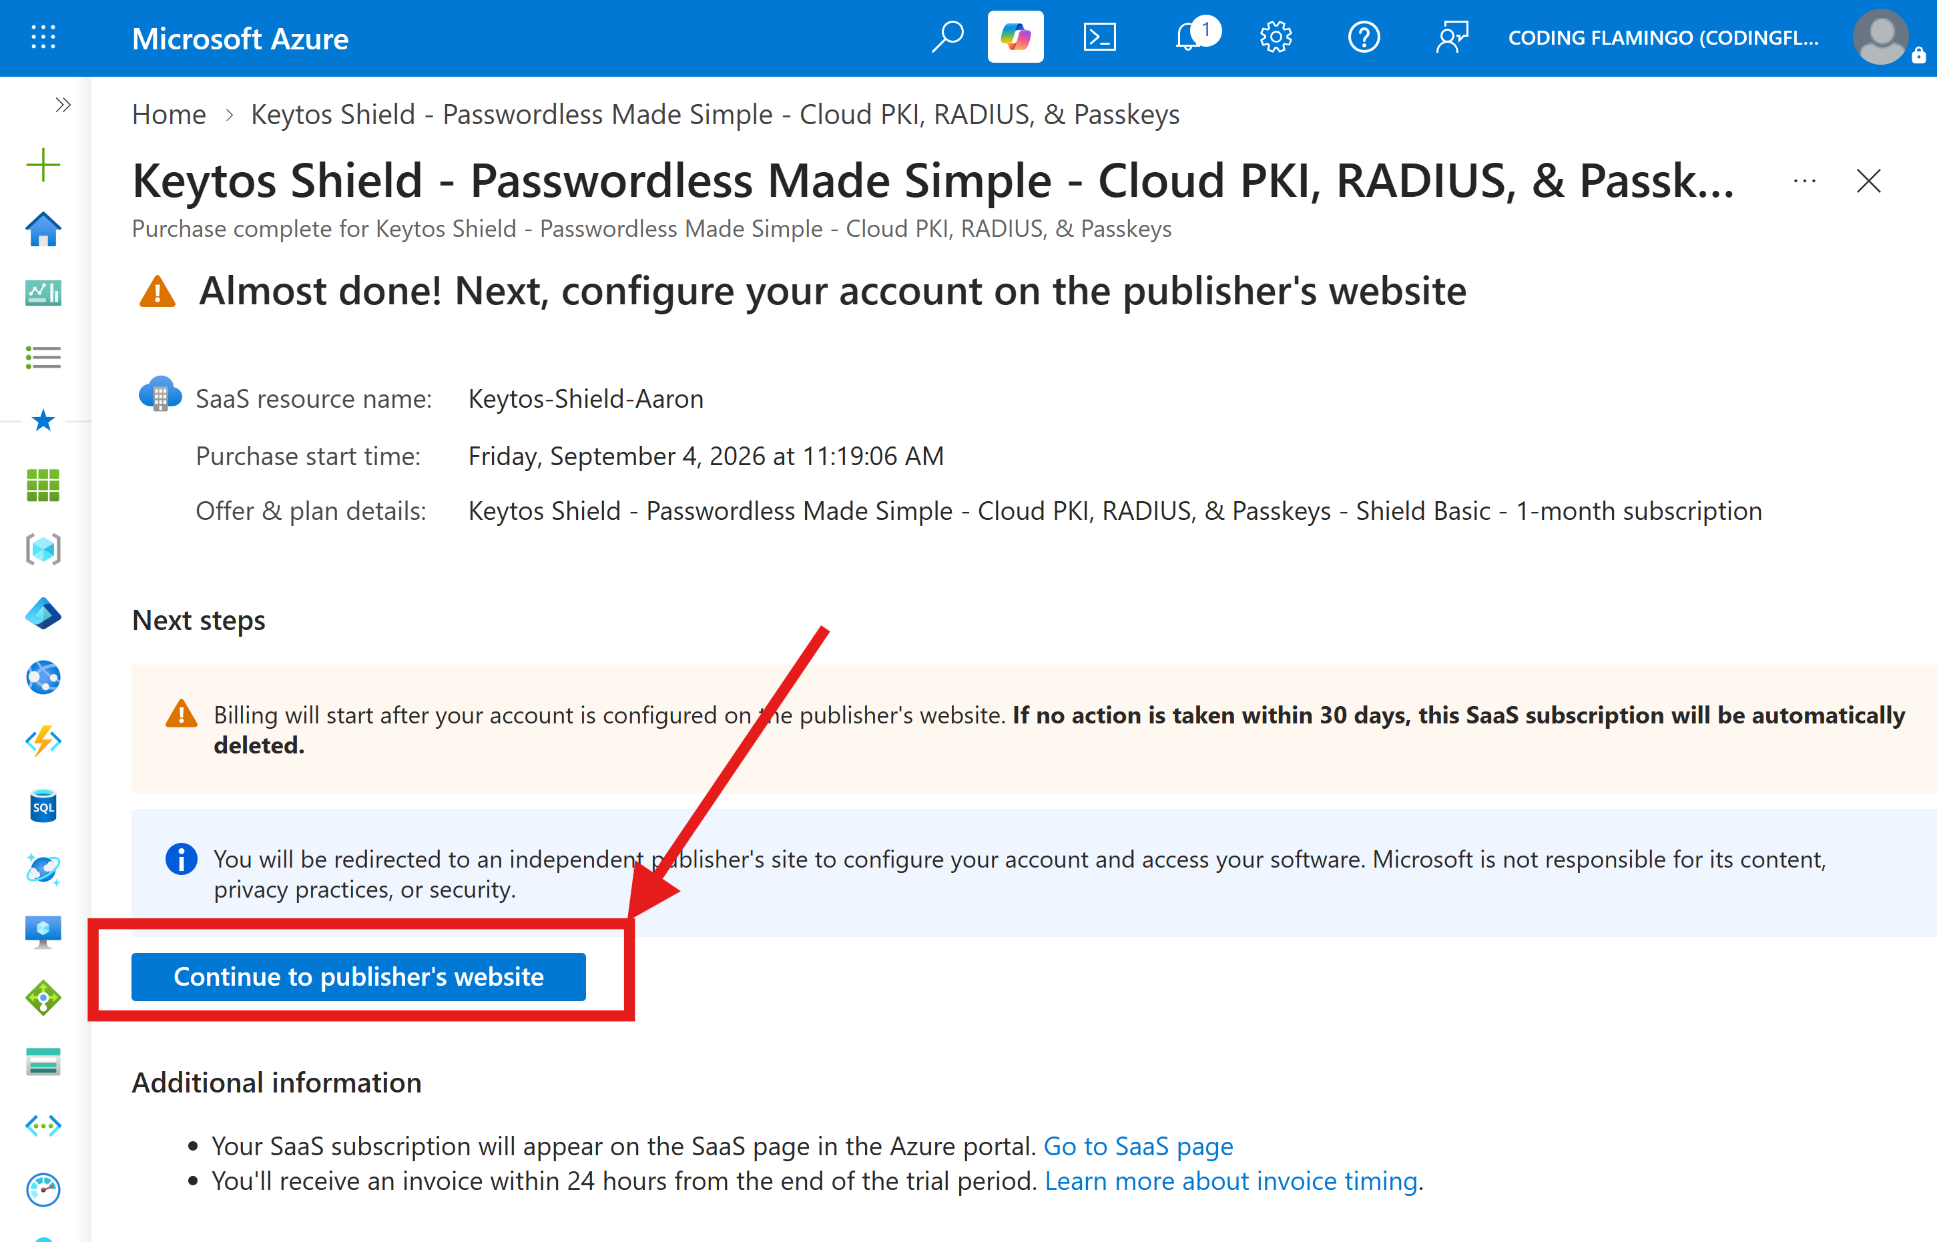Open Function App lightning icon
The width and height of the screenshot is (1937, 1242).
[43, 742]
